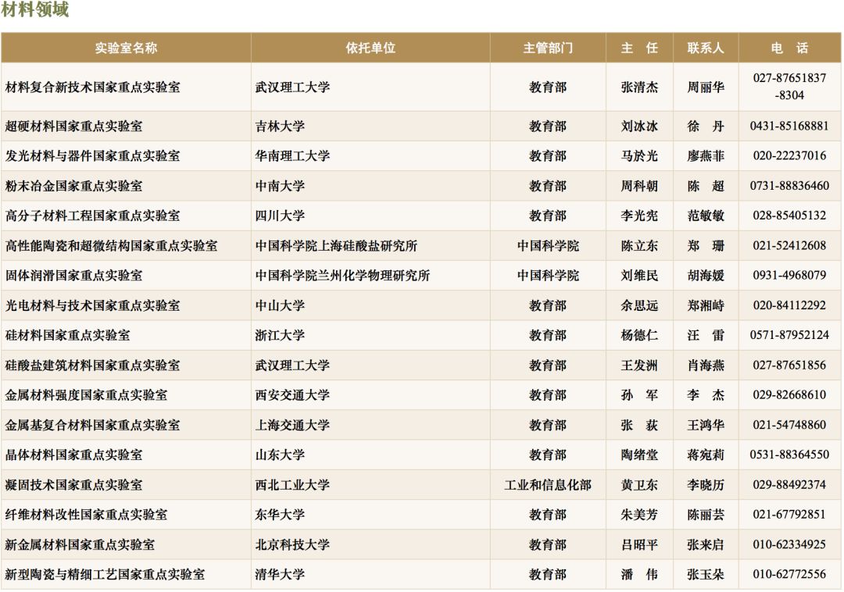Click the 浙江大学 affiliation cell
Viewport: 844px width, 592px height.
point(280,335)
